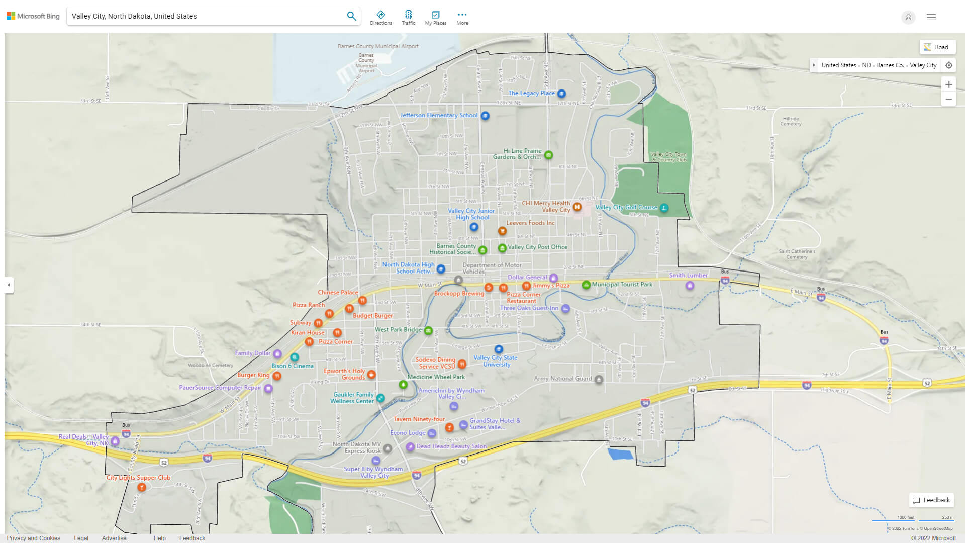The height and width of the screenshot is (543, 965).
Task: Open My Places
Action: [435, 17]
